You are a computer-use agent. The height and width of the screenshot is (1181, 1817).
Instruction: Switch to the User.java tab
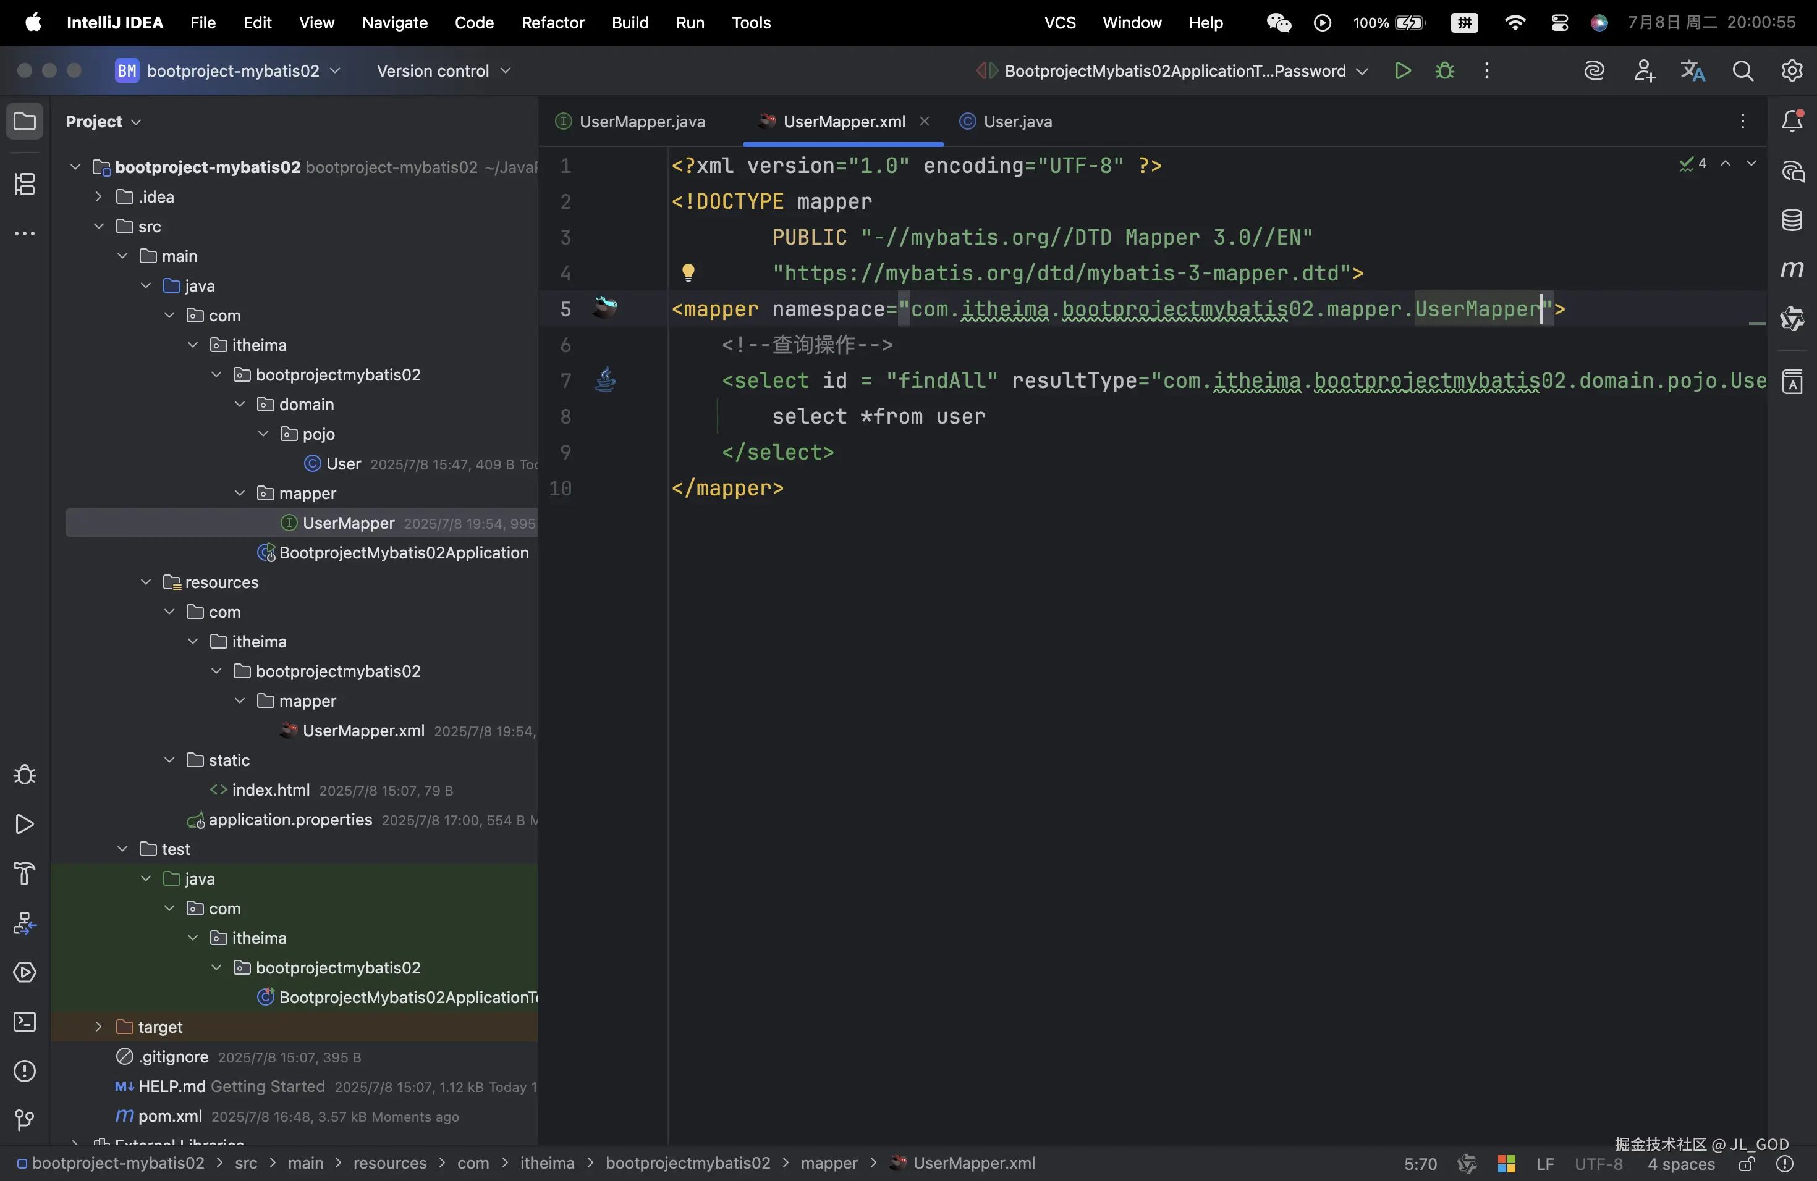(1017, 121)
